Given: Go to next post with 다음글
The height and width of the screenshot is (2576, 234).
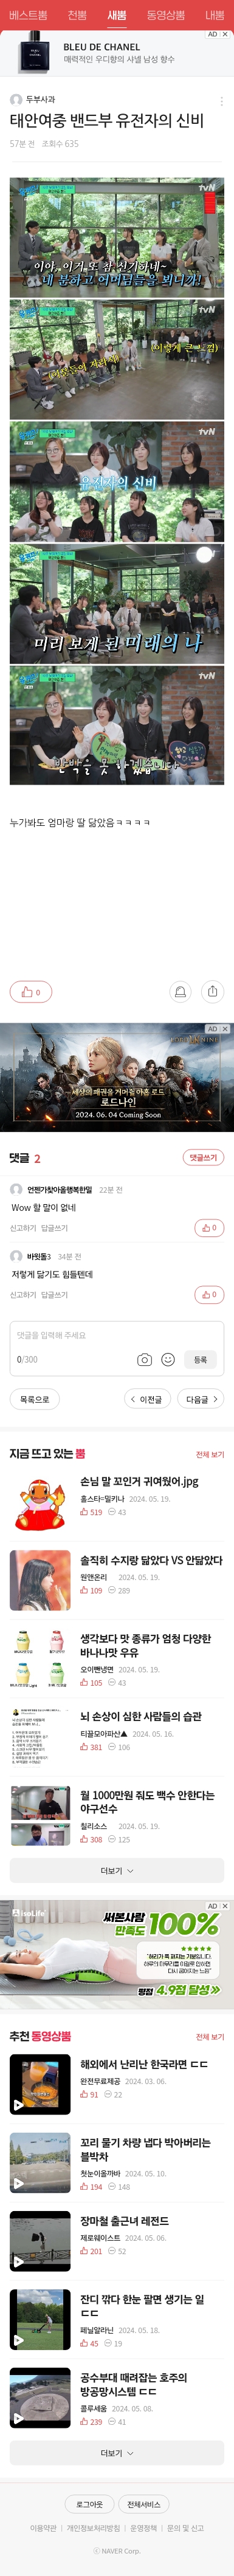Looking at the screenshot, I should pos(200,1399).
